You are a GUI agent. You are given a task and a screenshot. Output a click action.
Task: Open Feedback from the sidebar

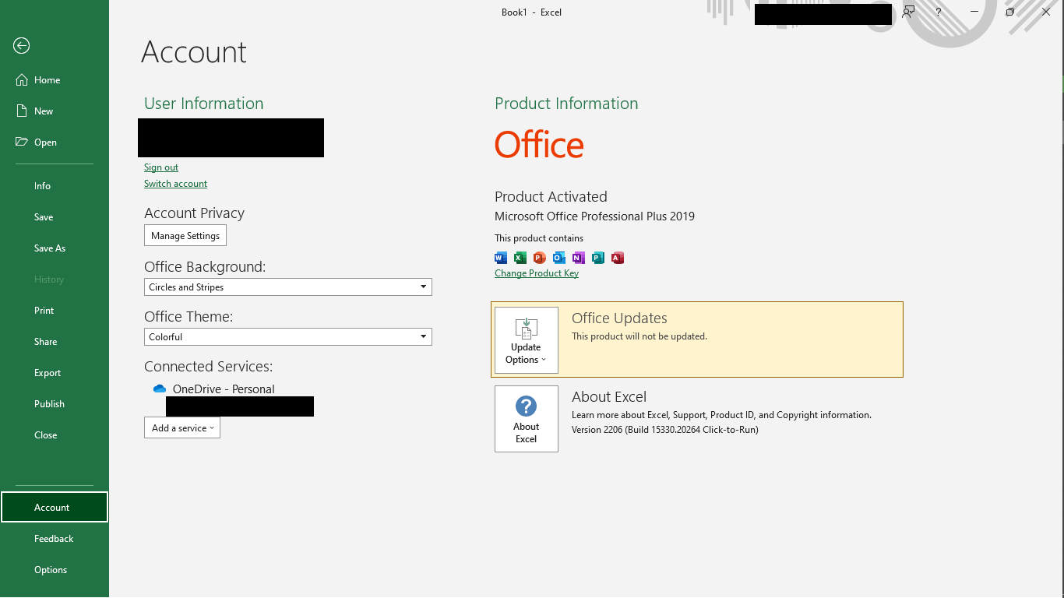tap(55, 539)
